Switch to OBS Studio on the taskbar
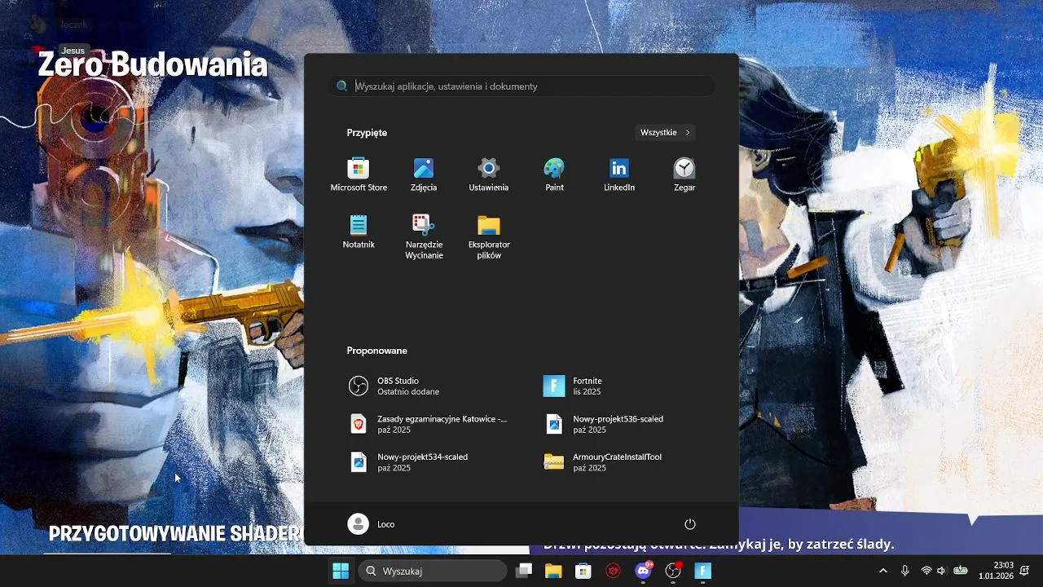This screenshot has height=587, width=1043. [673, 571]
